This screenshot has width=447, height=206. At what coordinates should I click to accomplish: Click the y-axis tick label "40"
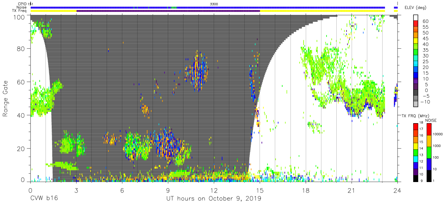tap(21, 115)
